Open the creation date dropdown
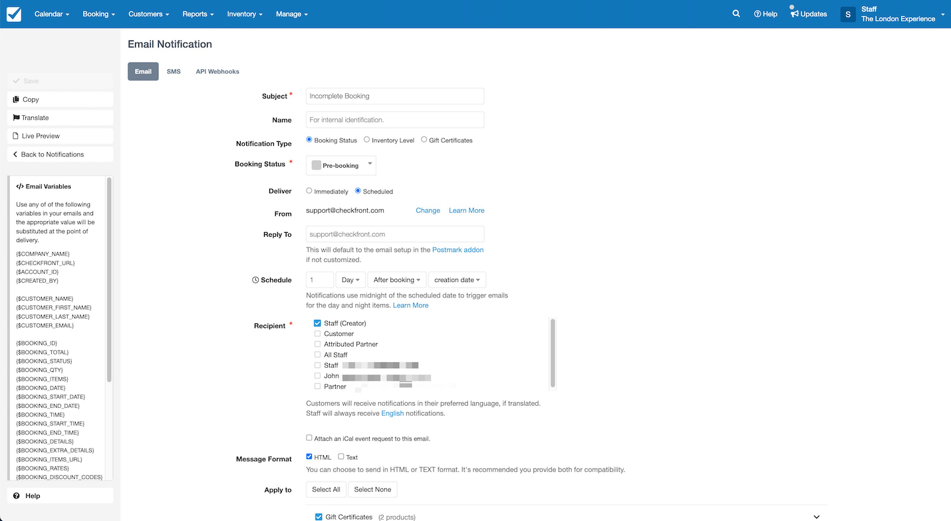The image size is (951, 521). pyautogui.click(x=457, y=280)
